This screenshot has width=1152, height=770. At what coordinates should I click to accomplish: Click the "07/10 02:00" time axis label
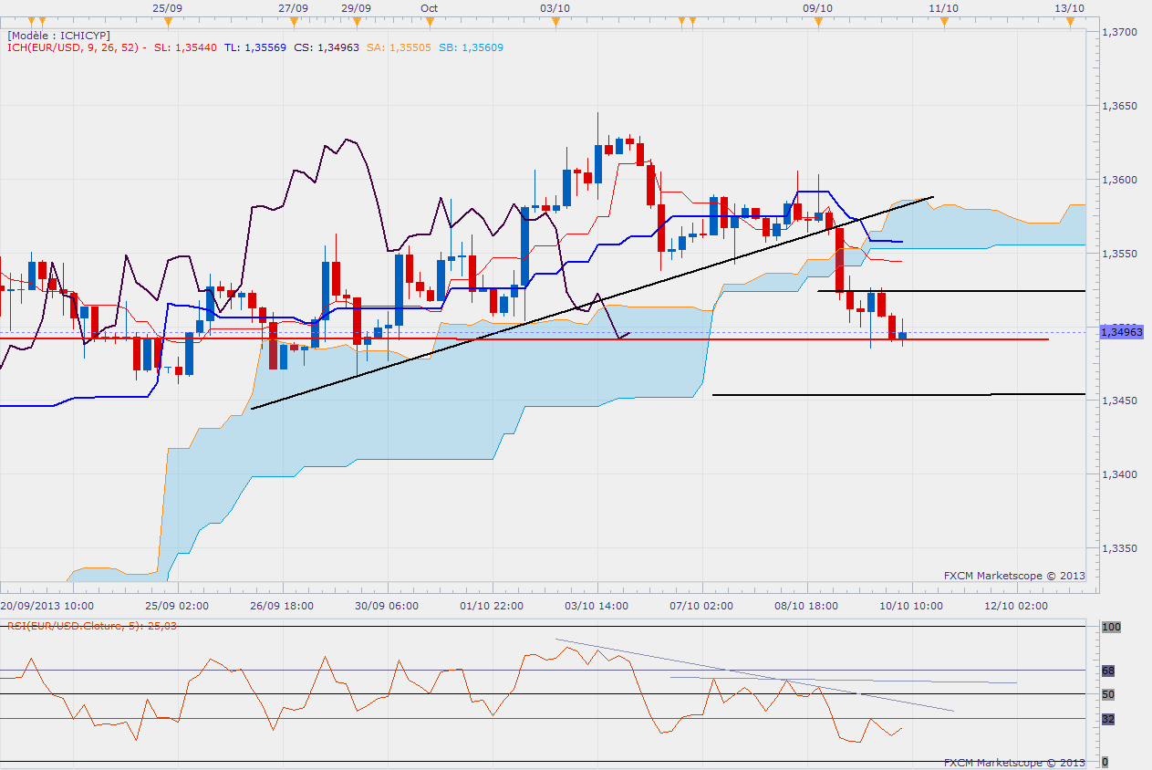click(x=702, y=605)
